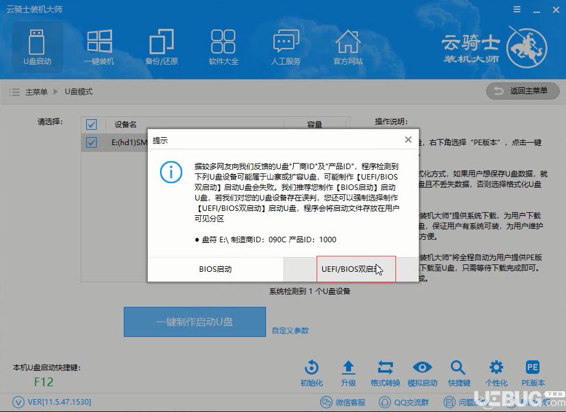The image size is (566, 412).
Task: Click the list icon beside 主菜单
Action: point(14,92)
